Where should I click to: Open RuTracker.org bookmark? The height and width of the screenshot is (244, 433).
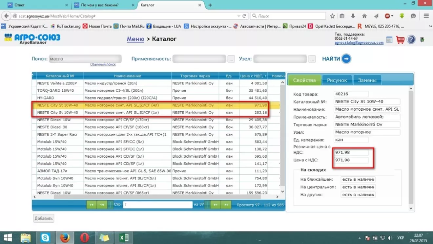pyautogui.click(x=65, y=26)
